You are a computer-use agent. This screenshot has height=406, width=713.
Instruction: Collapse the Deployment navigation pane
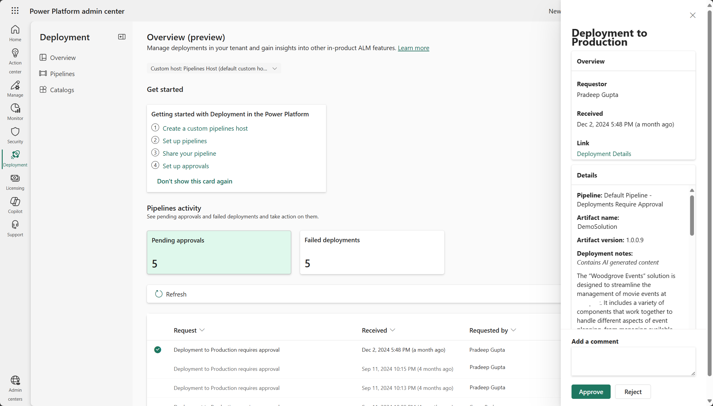pos(122,37)
